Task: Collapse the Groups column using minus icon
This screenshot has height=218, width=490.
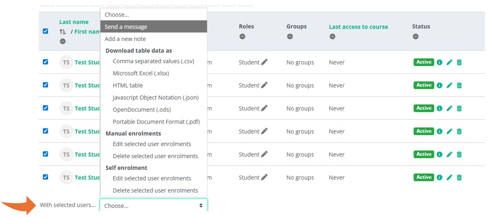Action: pyautogui.click(x=290, y=37)
